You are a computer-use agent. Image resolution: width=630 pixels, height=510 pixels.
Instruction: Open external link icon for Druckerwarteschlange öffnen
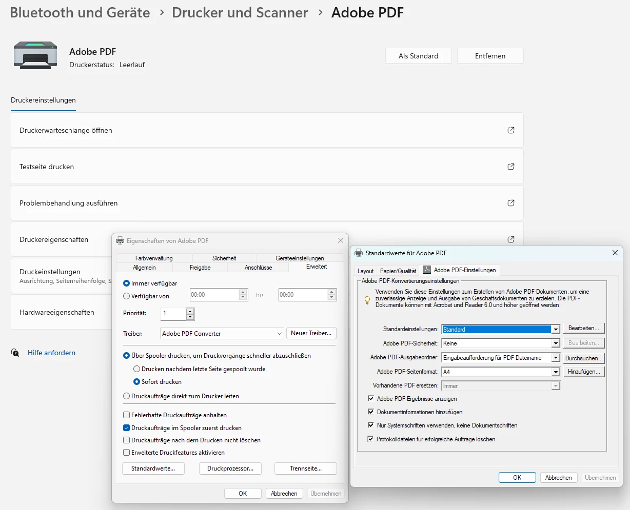point(511,130)
